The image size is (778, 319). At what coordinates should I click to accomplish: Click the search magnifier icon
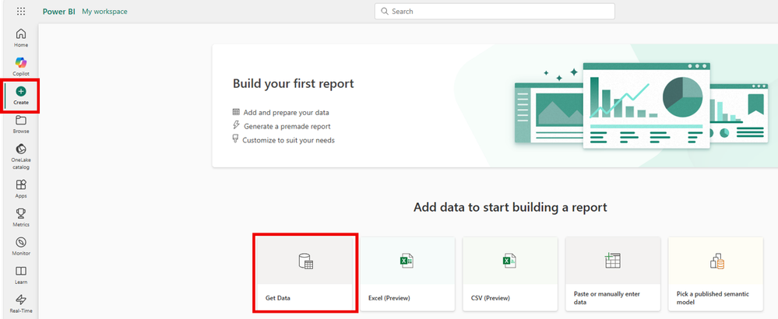385,11
